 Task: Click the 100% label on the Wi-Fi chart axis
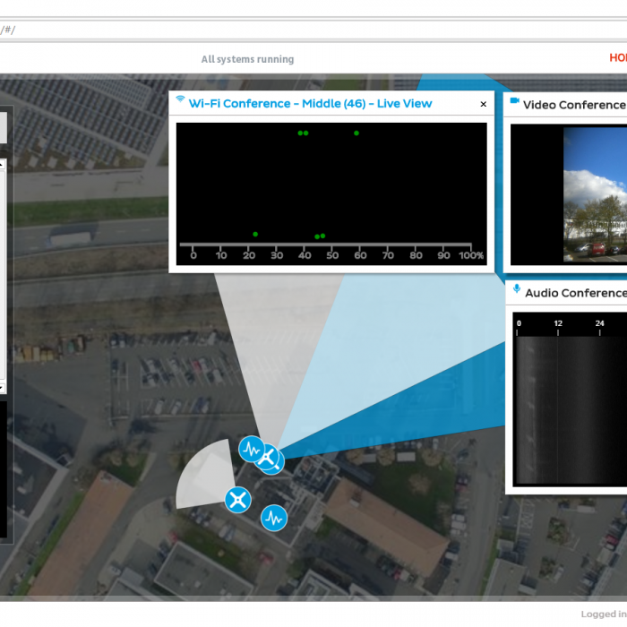(x=471, y=255)
